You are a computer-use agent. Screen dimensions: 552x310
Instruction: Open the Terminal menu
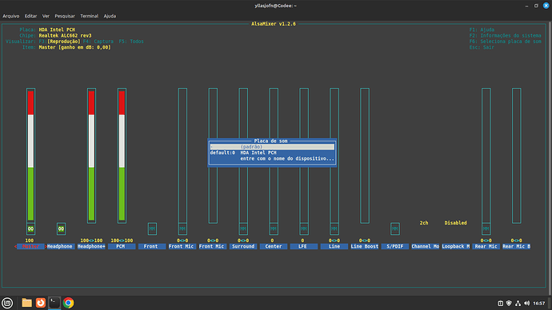[x=89, y=16]
